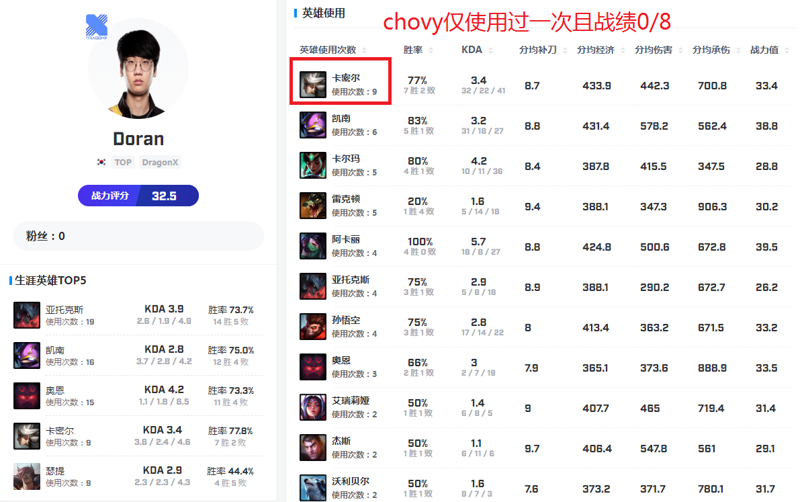804x502 pixels.
Task: Click the 卡尔玛 champion portrait
Action: pos(313,165)
